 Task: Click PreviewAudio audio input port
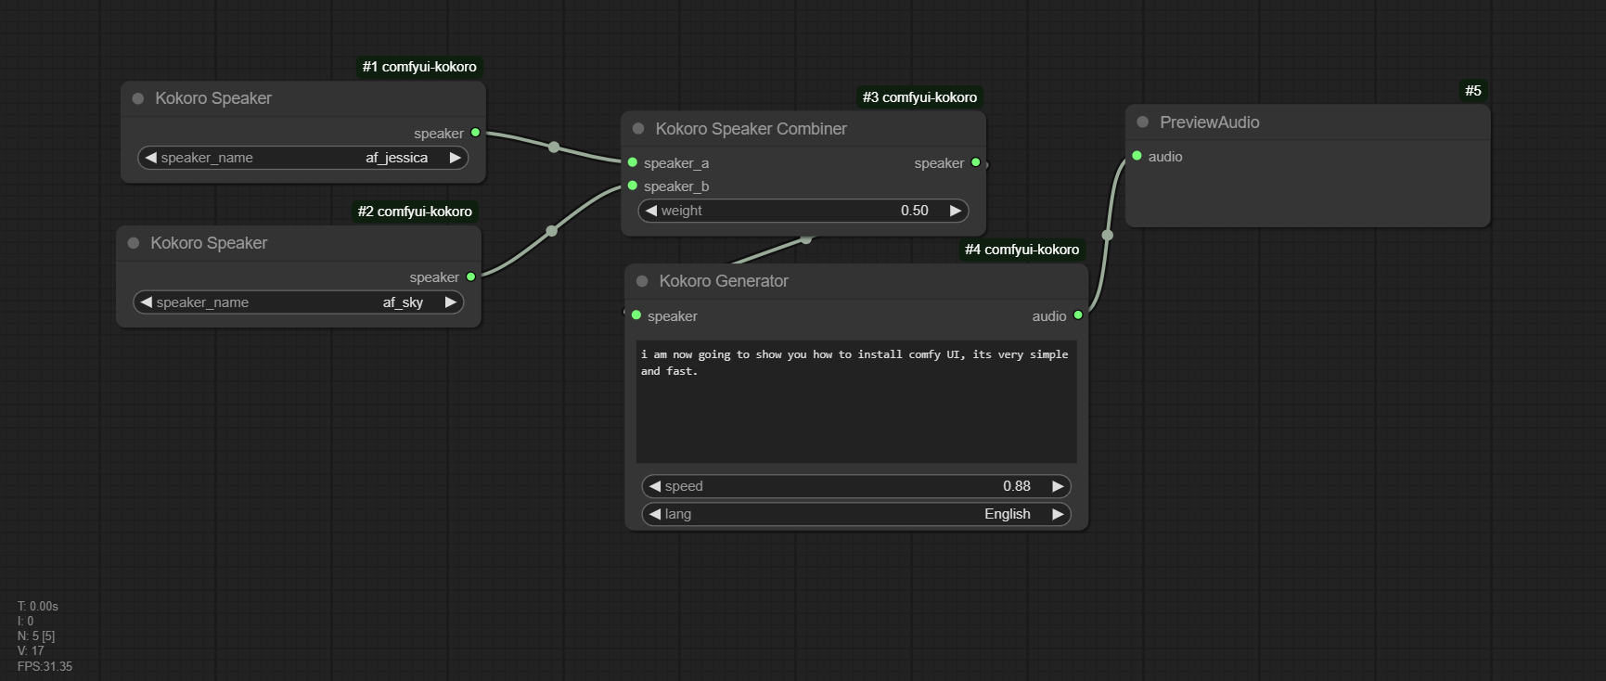(x=1137, y=156)
